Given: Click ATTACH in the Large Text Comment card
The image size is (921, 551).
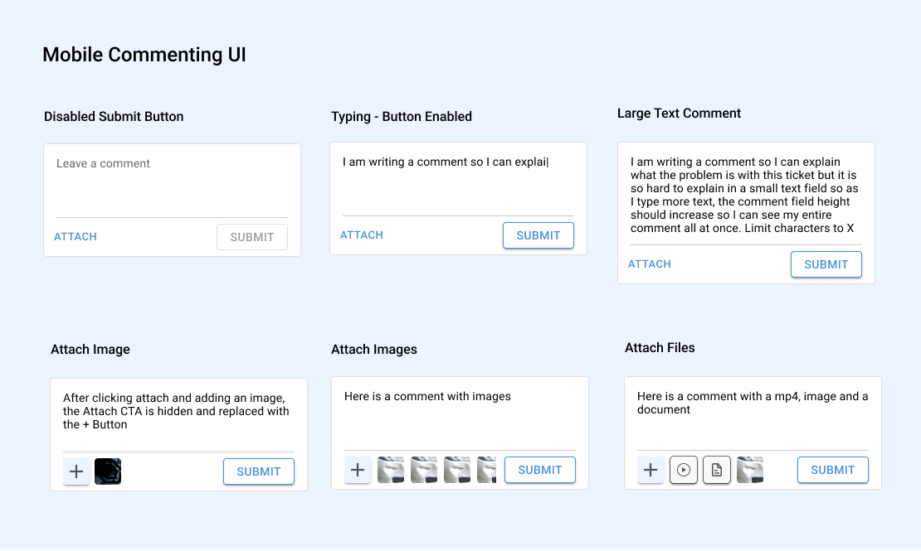Looking at the screenshot, I should [x=650, y=264].
